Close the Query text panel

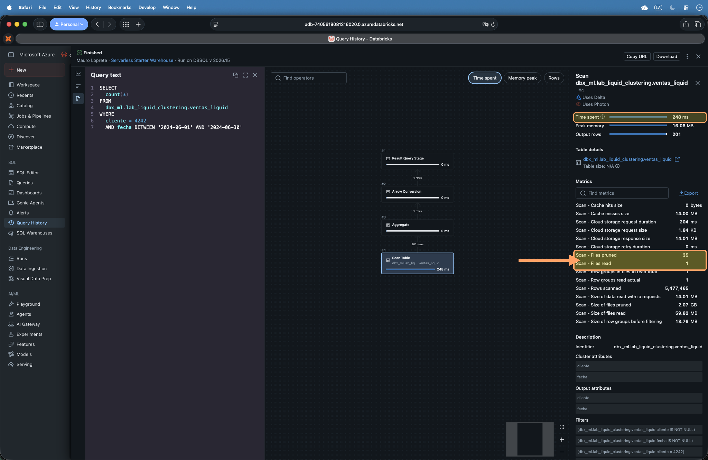(255, 75)
